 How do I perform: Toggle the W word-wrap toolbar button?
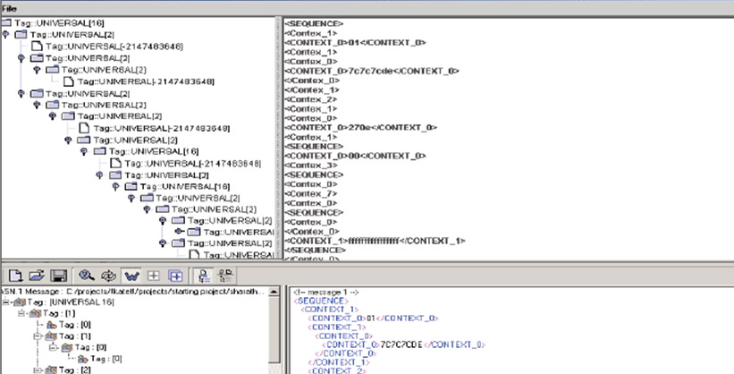(x=131, y=276)
